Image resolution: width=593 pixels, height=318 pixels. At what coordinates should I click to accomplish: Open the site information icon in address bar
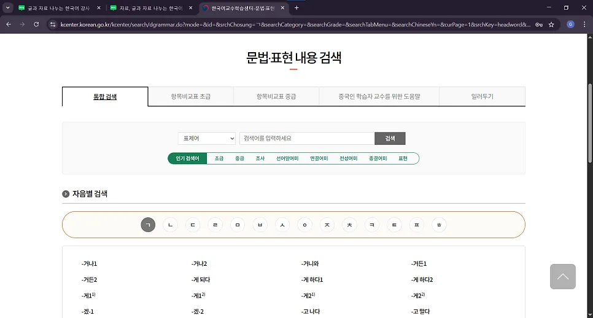point(53,24)
